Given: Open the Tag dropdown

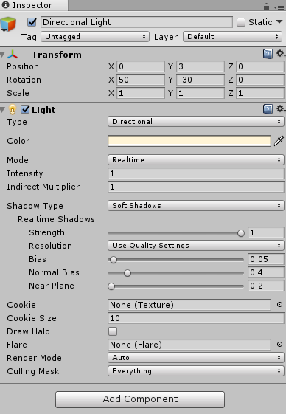Looking at the screenshot, I should pyautogui.click(x=95, y=37).
